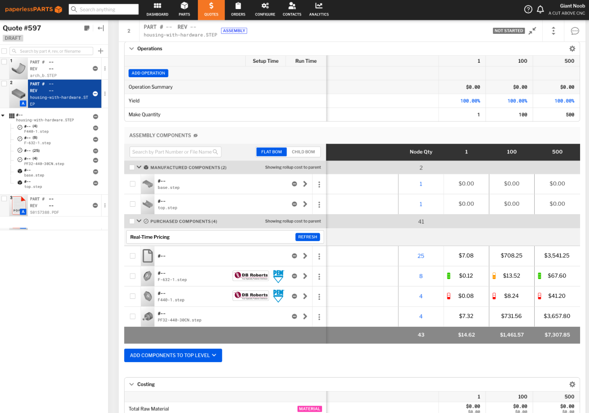Check the Manufactured Components select-all box
Viewport: 589px width, 413px height.
pyautogui.click(x=132, y=167)
